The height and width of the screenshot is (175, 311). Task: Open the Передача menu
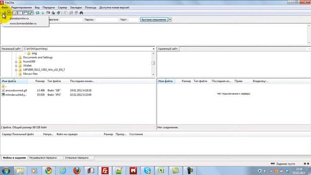(x=49, y=8)
